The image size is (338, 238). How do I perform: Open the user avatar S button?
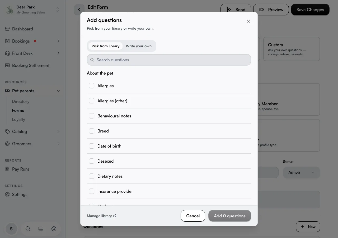11,229
